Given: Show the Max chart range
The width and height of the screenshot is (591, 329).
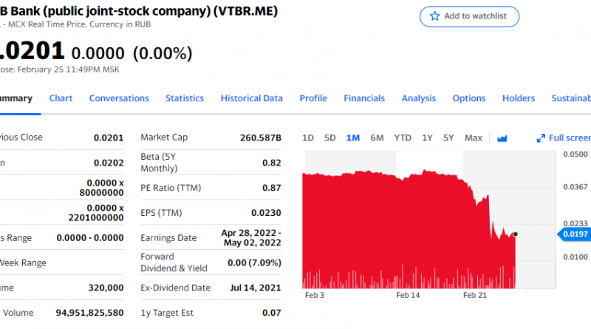Looking at the screenshot, I should [x=474, y=138].
